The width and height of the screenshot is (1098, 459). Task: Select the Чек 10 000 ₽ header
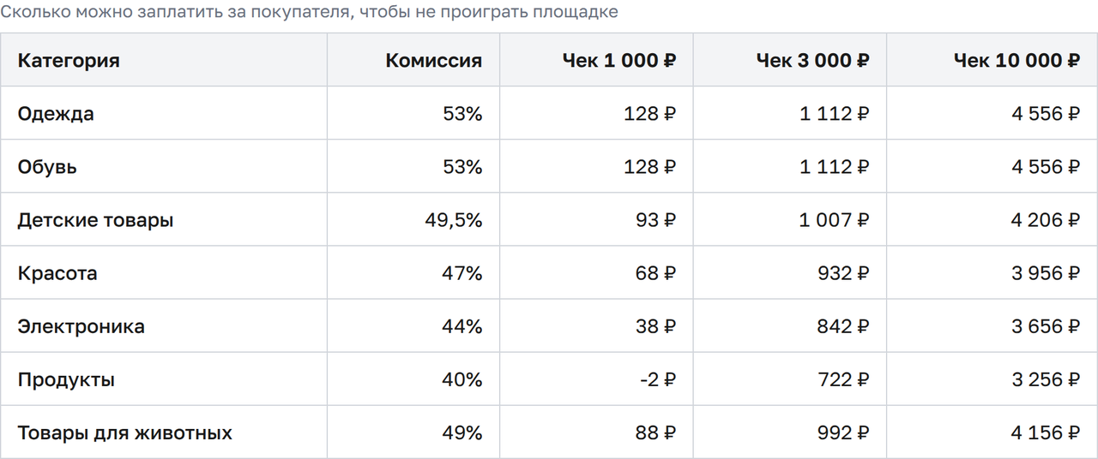(x=1017, y=60)
